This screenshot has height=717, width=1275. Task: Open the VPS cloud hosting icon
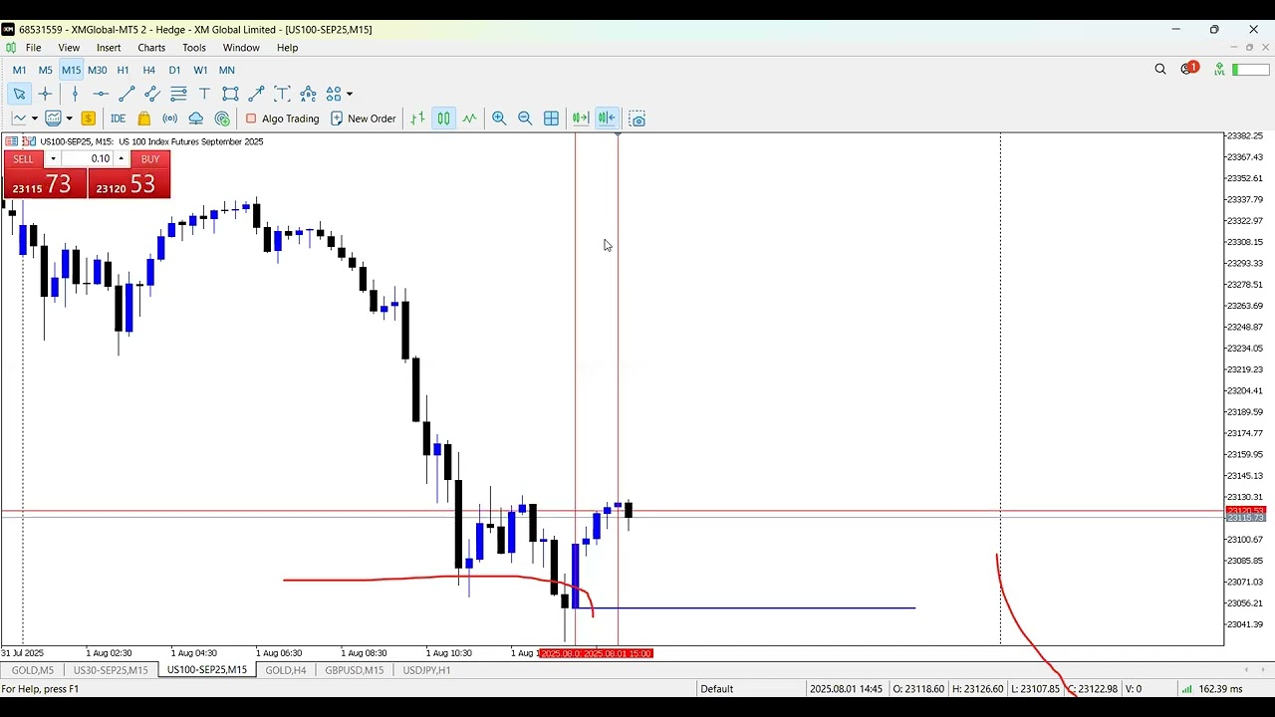coord(196,119)
